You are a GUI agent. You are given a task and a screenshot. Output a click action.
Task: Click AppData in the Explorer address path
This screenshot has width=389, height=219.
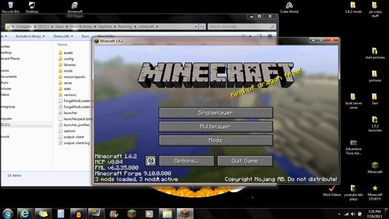105,27
